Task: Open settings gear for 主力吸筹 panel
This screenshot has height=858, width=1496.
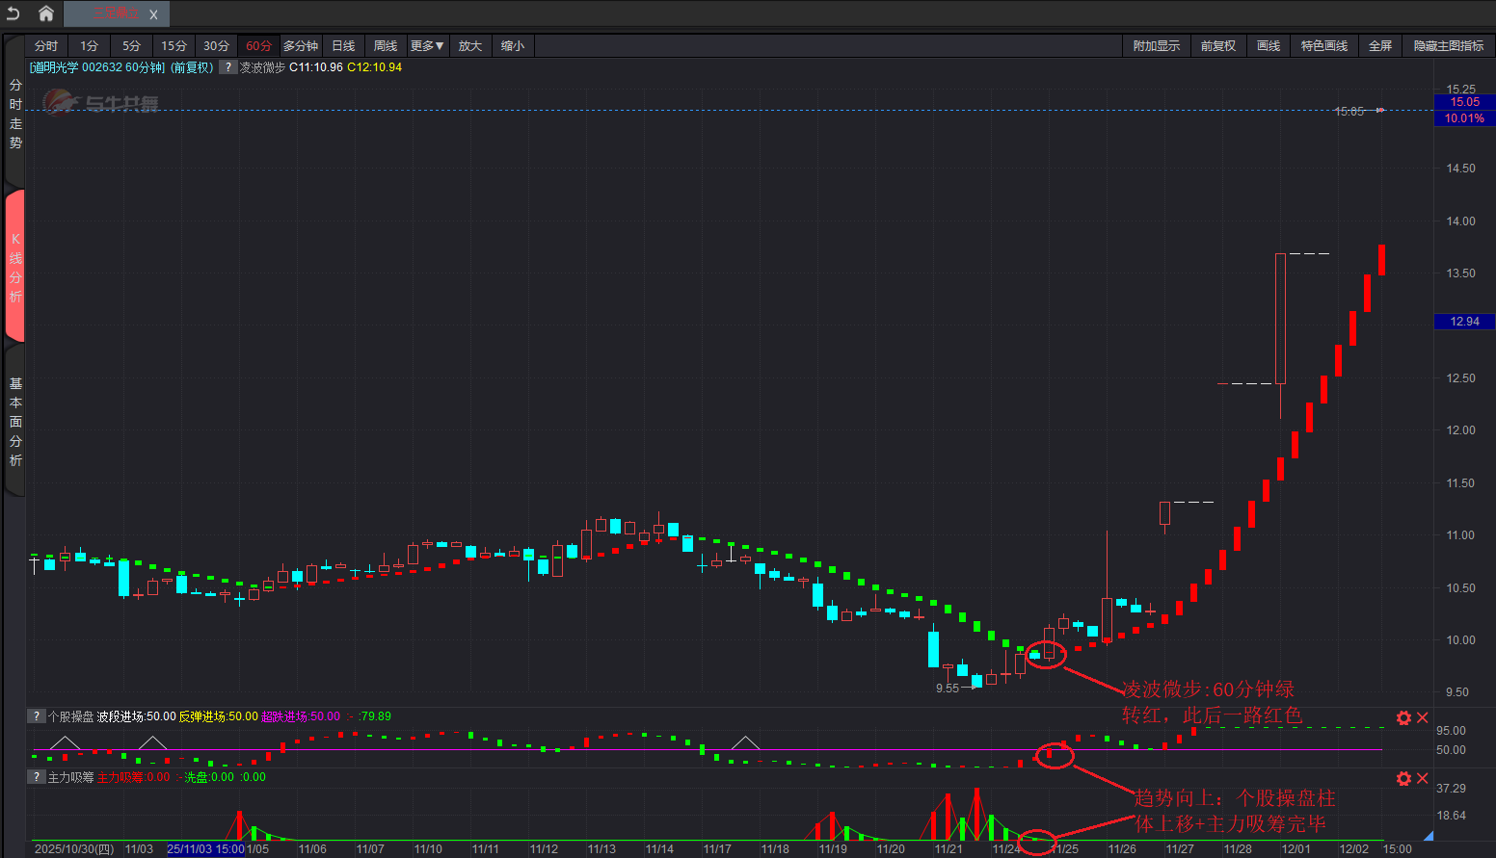Action: (x=1403, y=778)
